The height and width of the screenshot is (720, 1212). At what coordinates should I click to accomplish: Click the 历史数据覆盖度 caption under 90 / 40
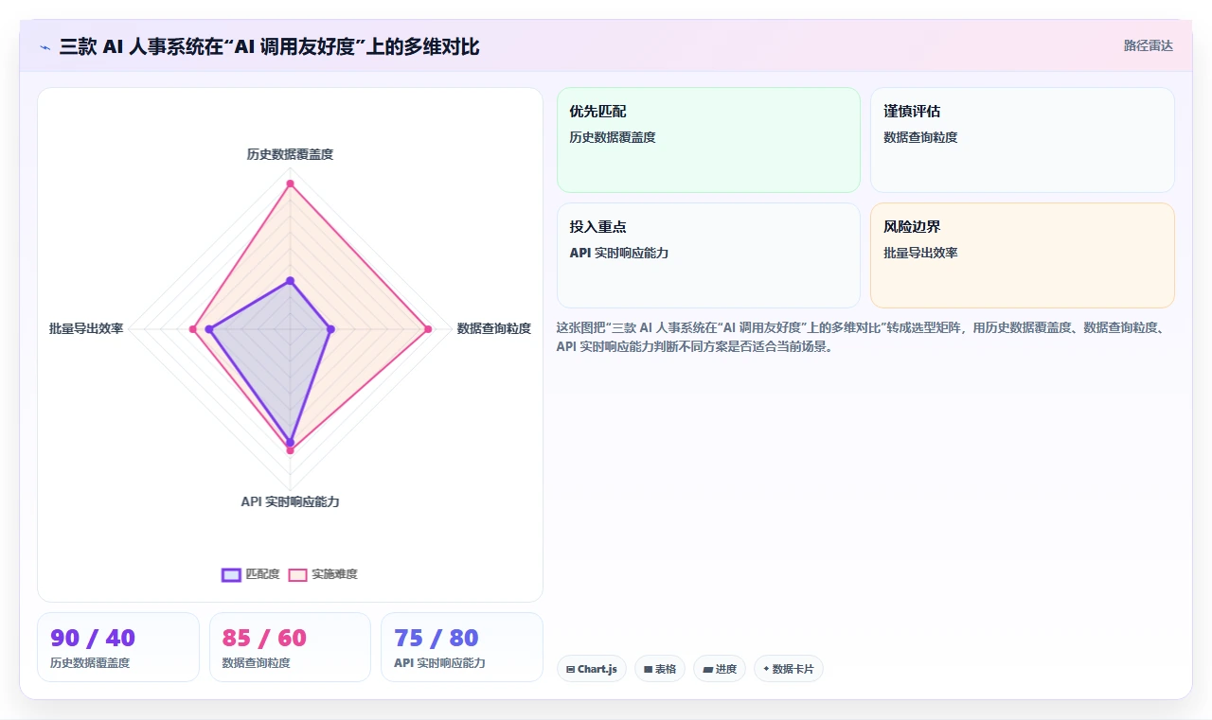tap(90, 663)
